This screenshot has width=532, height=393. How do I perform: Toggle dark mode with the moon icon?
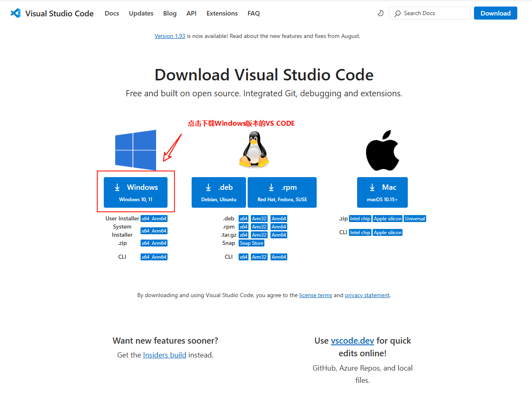pos(380,13)
